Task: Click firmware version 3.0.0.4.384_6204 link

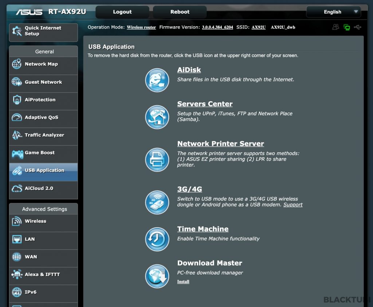Action: [x=217, y=27]
